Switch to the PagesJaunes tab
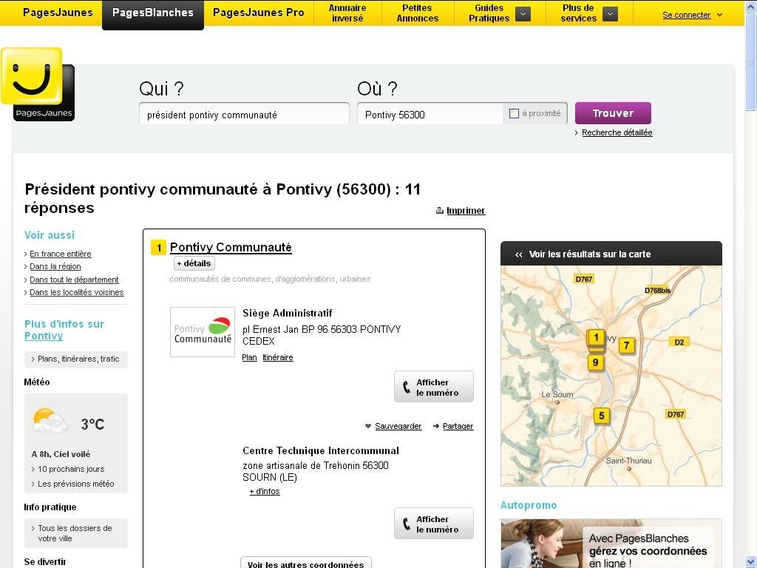Screen dimensions: 757x568 (x=58, y=13)
